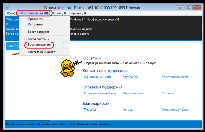The image size is (205, 132).
Task: Open the Авторы credits link
Action: [128, 110]
